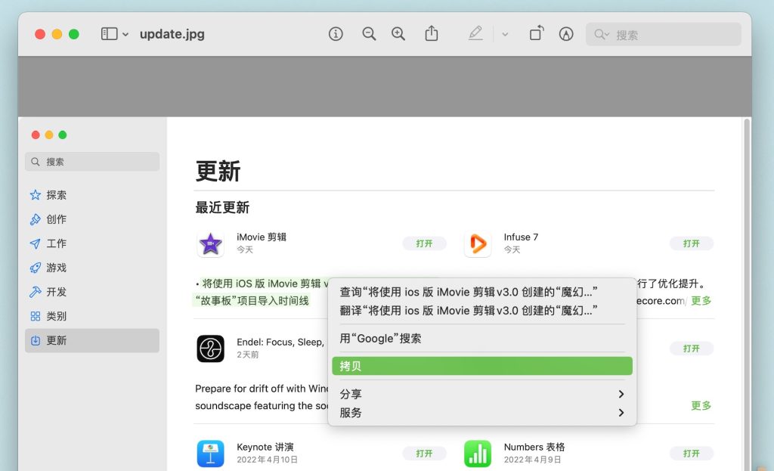This screenshot has width=774, height=471.
Task: Click the iMovie 剪辑 app title
Action: click(x=262, y=237)
